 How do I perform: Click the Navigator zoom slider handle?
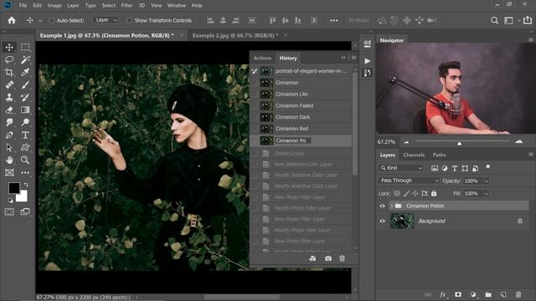click(460, 143)
